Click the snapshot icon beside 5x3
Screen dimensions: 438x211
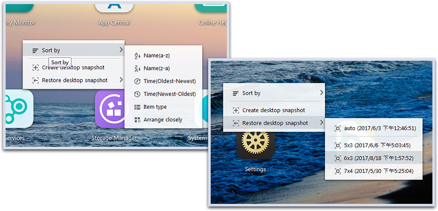pyautogui.click(x=338, y=145)
